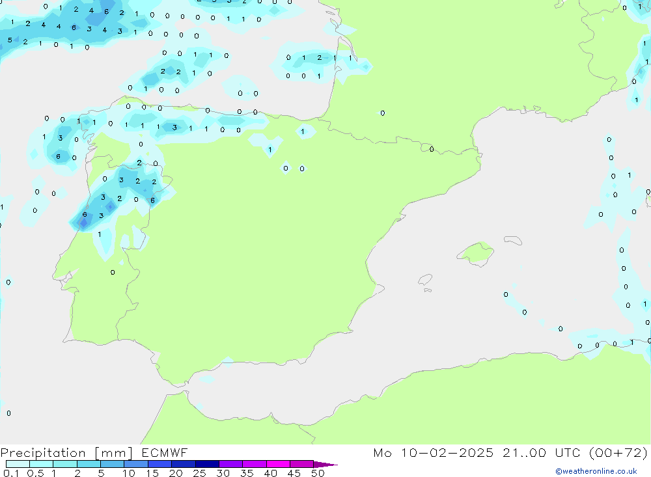Pick the 45–50 mm legend color segment
The image size is (651, 477).
pos(301,464)
